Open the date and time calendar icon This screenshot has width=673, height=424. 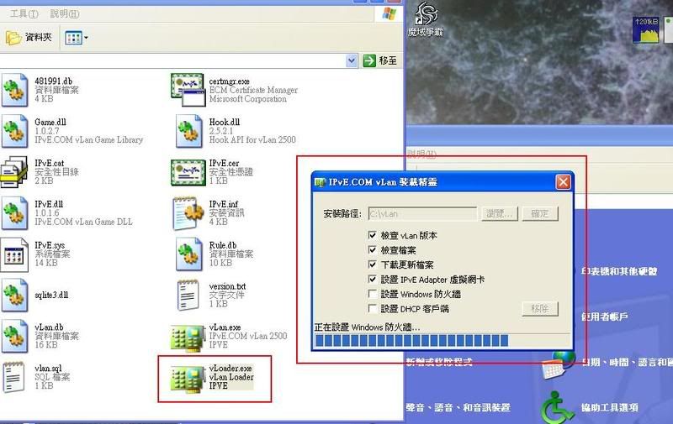coord(558,365)
